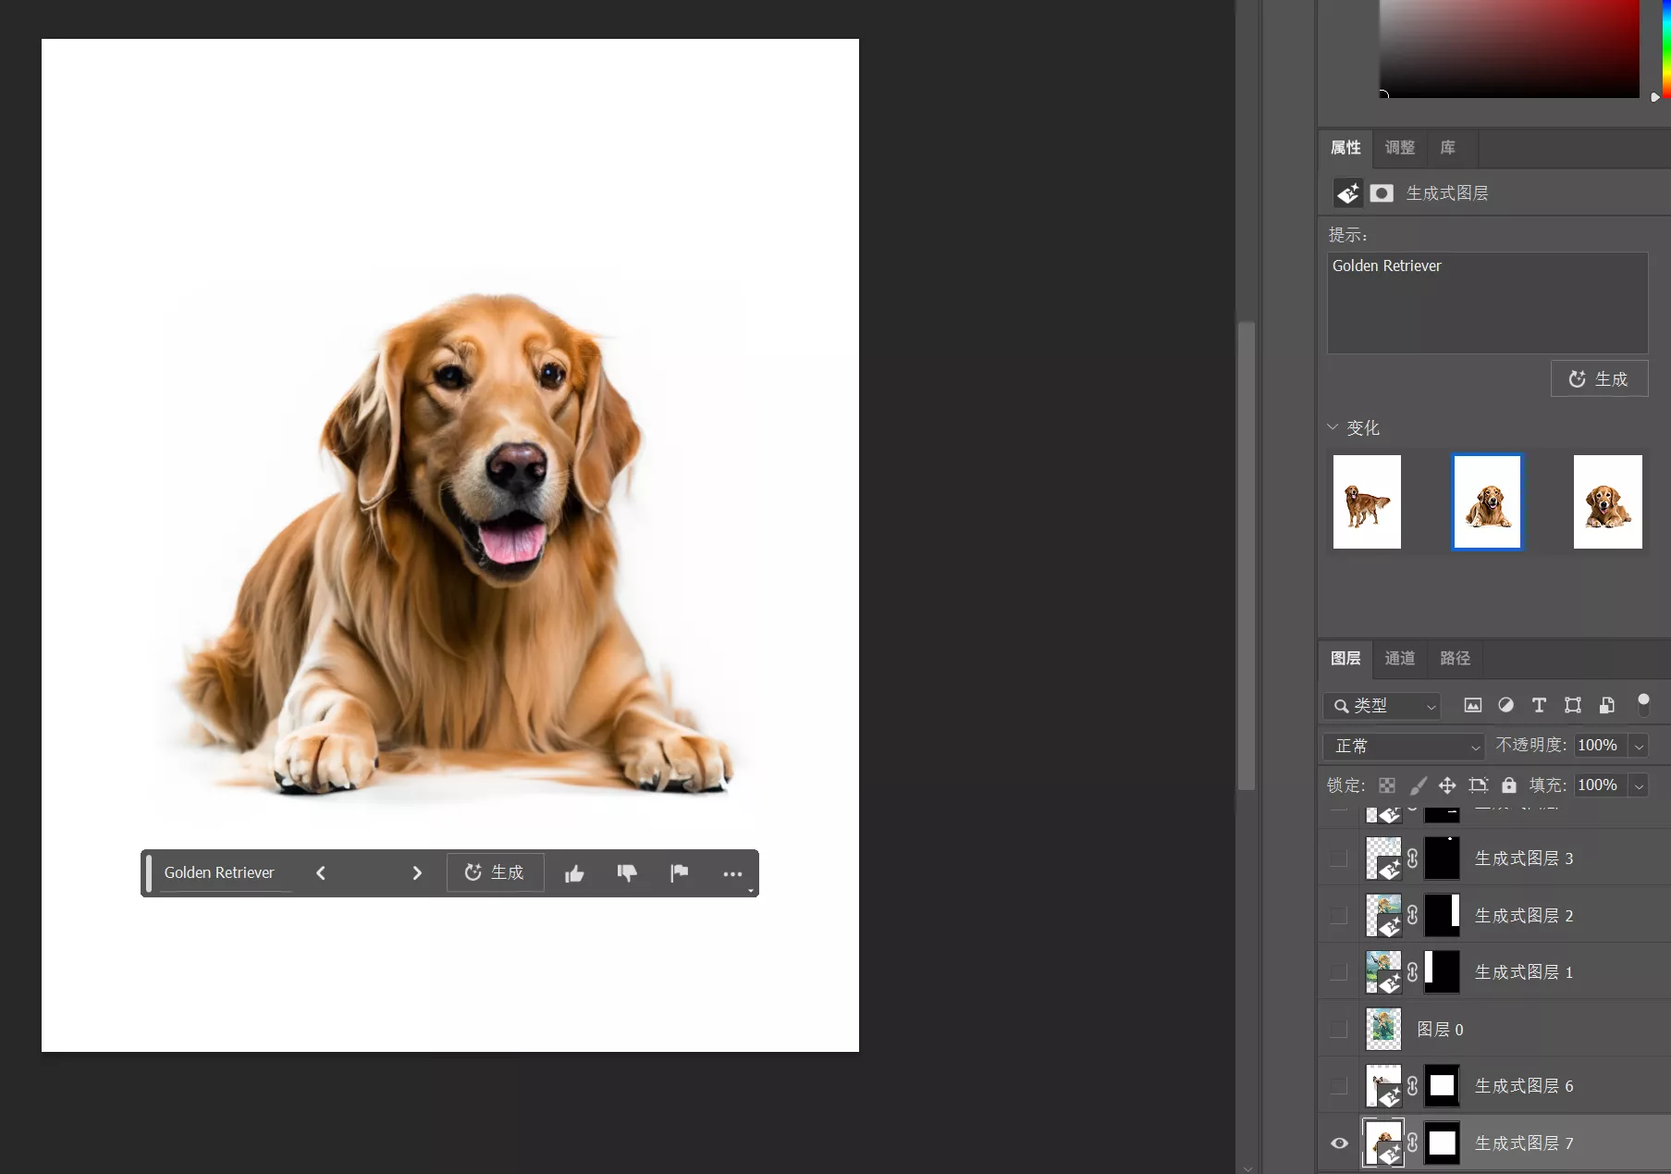
Task: Click the 生成 button in properties panel
Action: (1599, 379)
